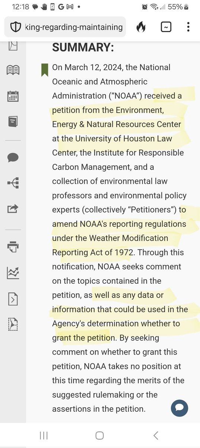Tap the text 'Reporting Act of 1972'
This screenshot has width=200, height=448.
click(x=92, y=252)
